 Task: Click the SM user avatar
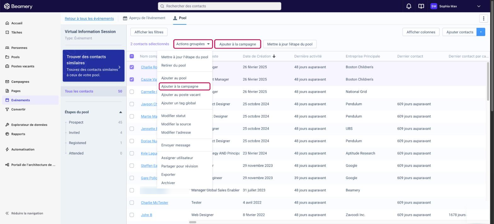434,6
